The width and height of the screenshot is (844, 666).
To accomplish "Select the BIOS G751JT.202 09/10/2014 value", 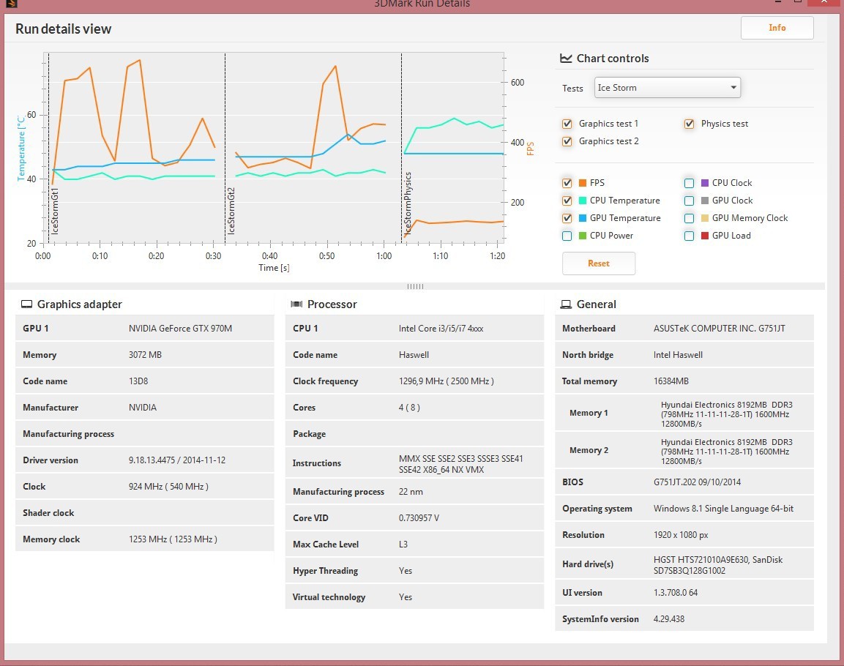I will (697, 482).
